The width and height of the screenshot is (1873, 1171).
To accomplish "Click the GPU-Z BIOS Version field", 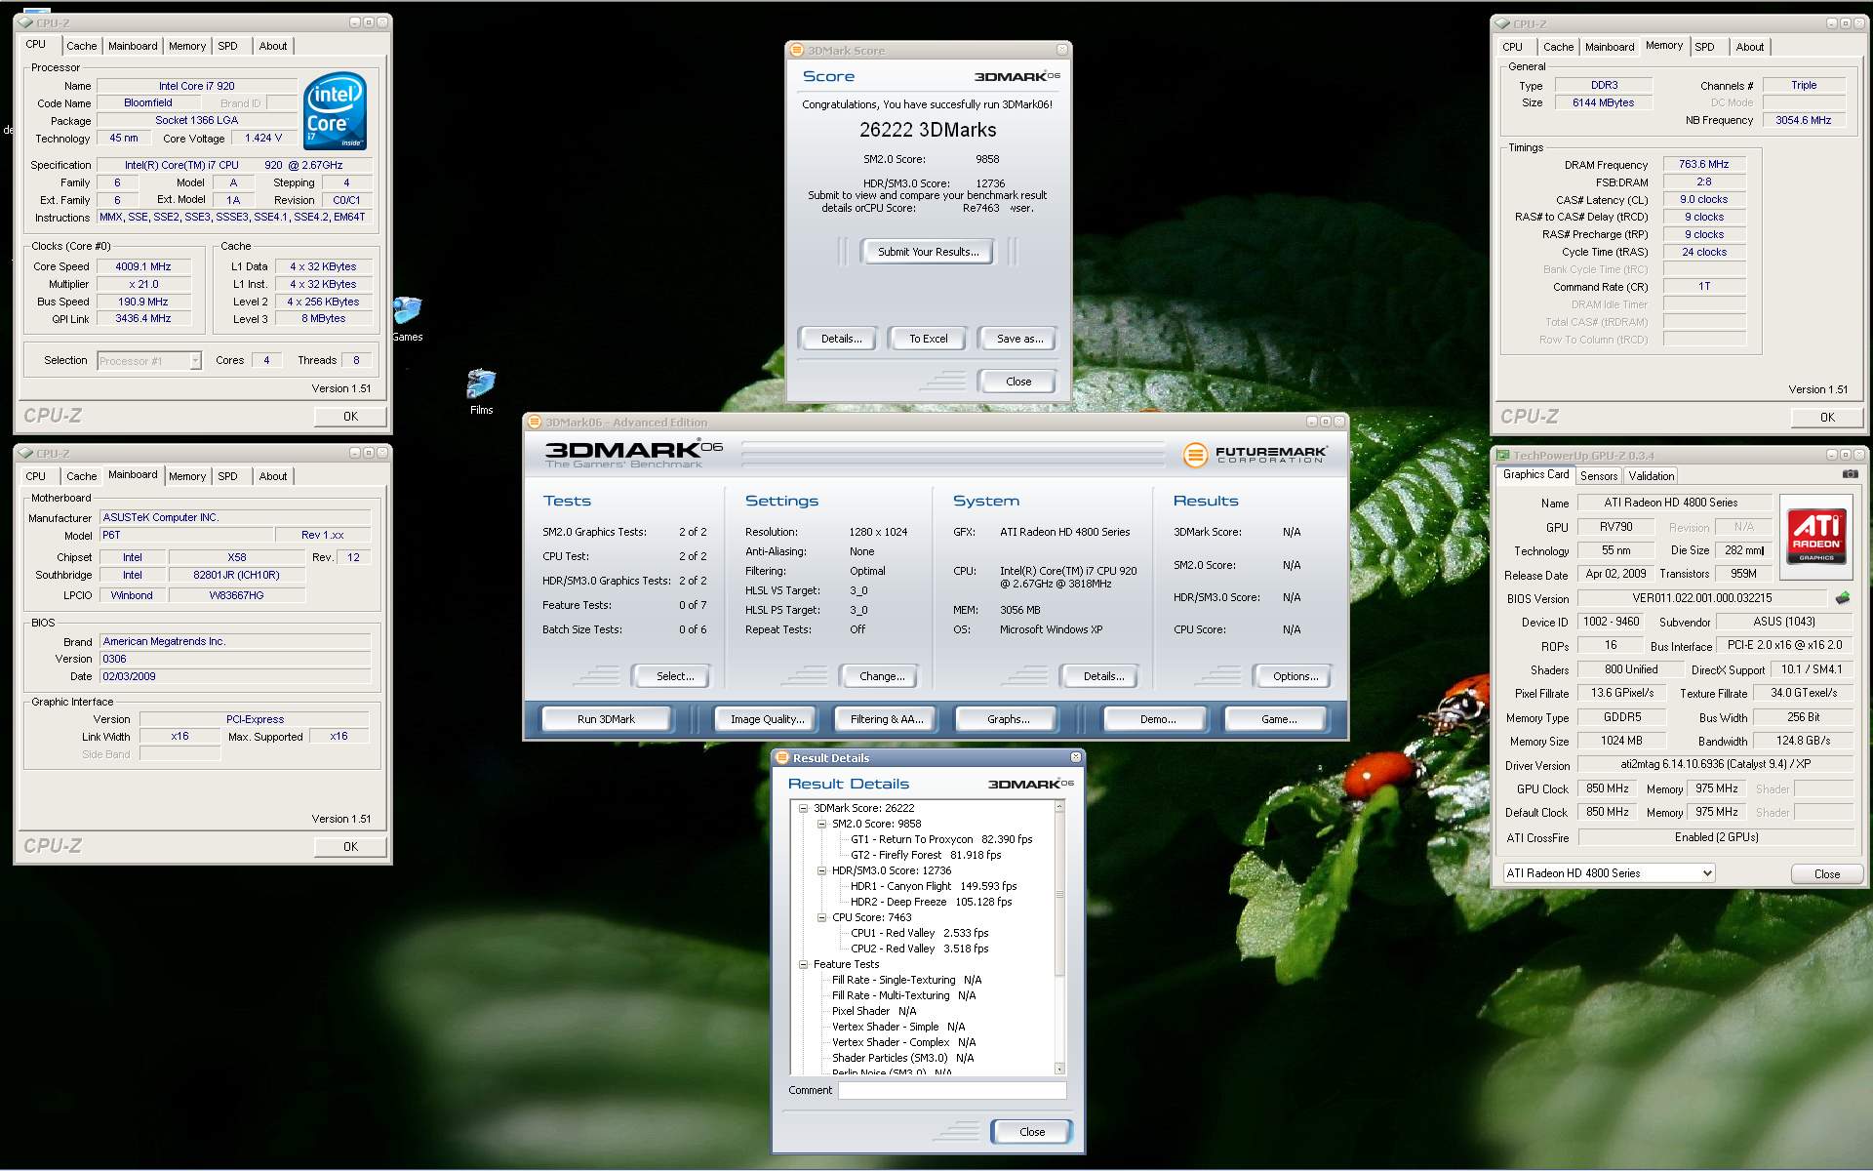I will [x=1701, y=598].
